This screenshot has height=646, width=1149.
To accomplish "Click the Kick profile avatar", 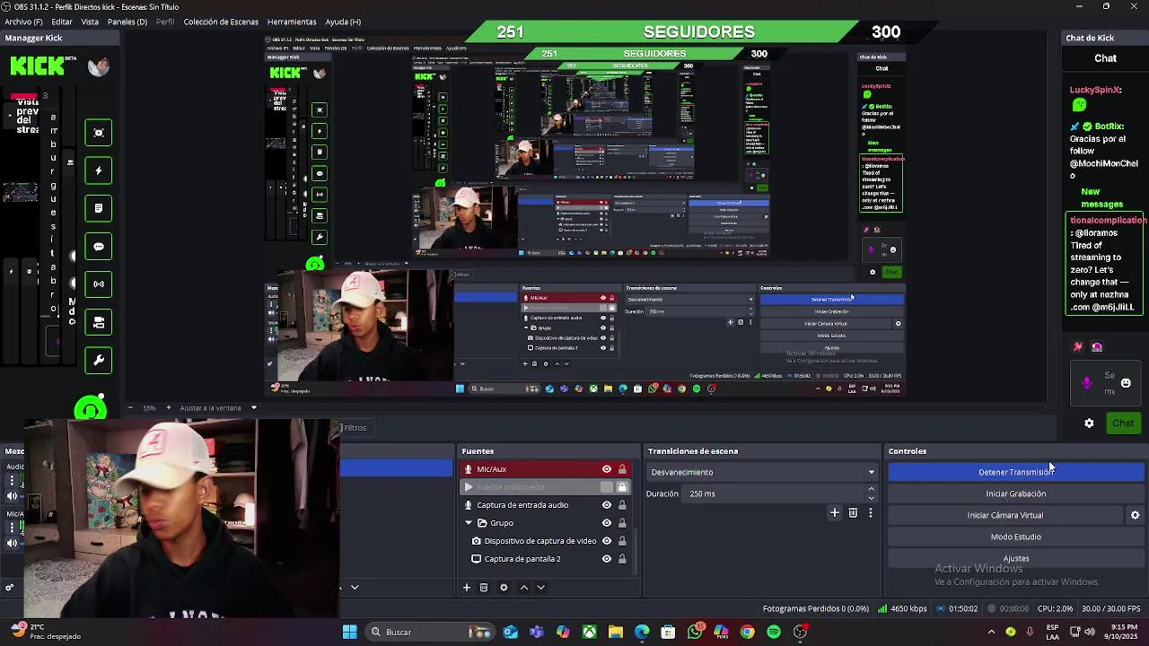I will [99, 65].
